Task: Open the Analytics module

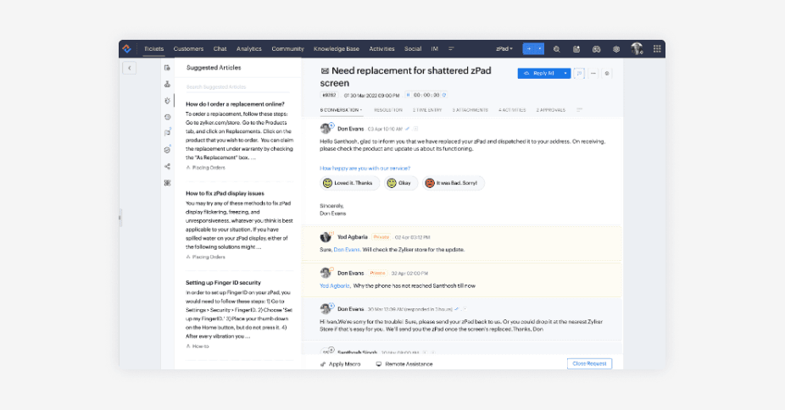Action: click(249, 49)
